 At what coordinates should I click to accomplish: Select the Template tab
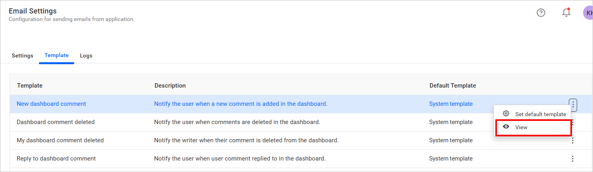click(56, 55)
